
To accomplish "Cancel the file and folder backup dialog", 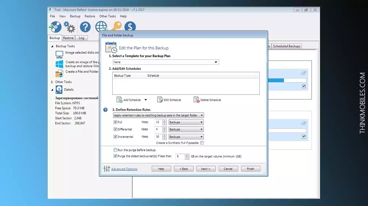I will [x=228, y=169].
